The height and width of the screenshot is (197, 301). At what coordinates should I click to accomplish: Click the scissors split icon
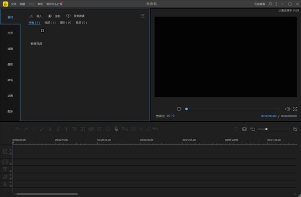tap(50, 129)
